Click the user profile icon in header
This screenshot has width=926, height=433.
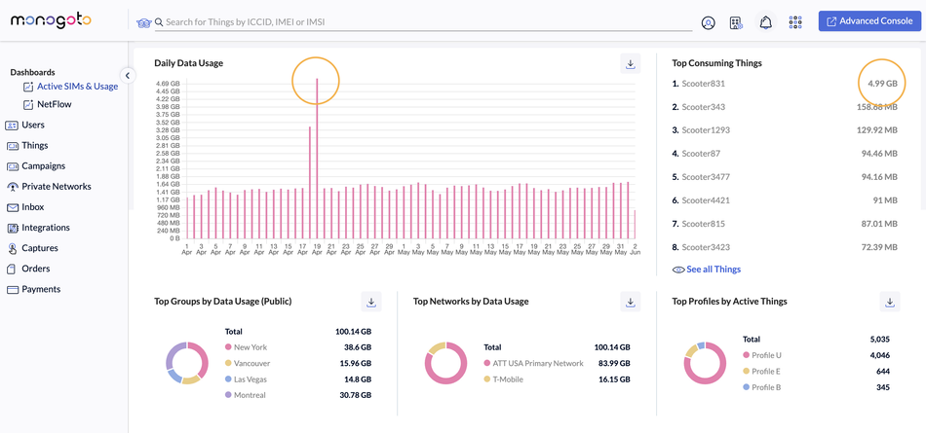click(709, 22)
